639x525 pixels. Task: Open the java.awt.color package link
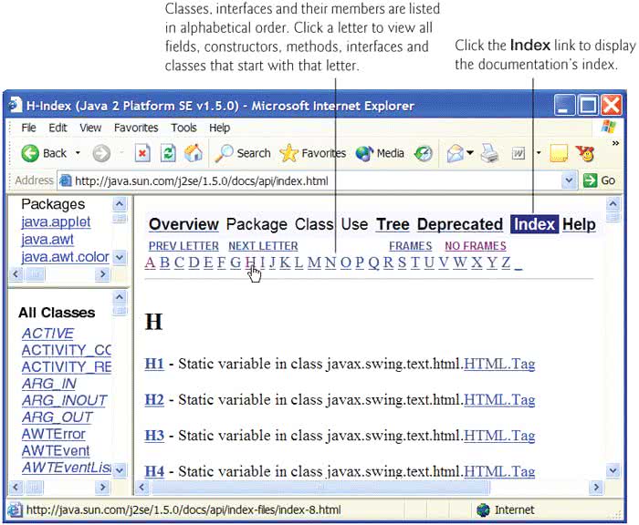[x=65, y=257]
